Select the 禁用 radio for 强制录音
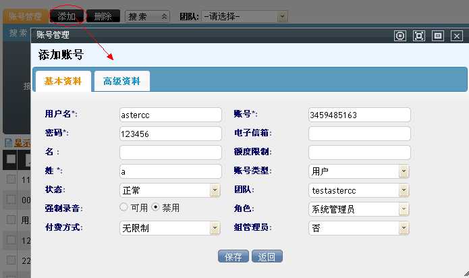Image resolution: width=469 pixels, height=278 pixels. click(155, 207)
